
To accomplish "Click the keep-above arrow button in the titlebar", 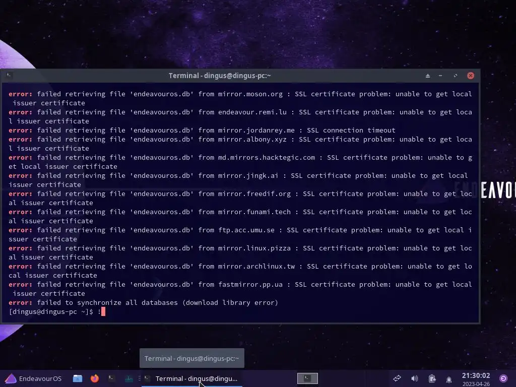I will [427, 76].
